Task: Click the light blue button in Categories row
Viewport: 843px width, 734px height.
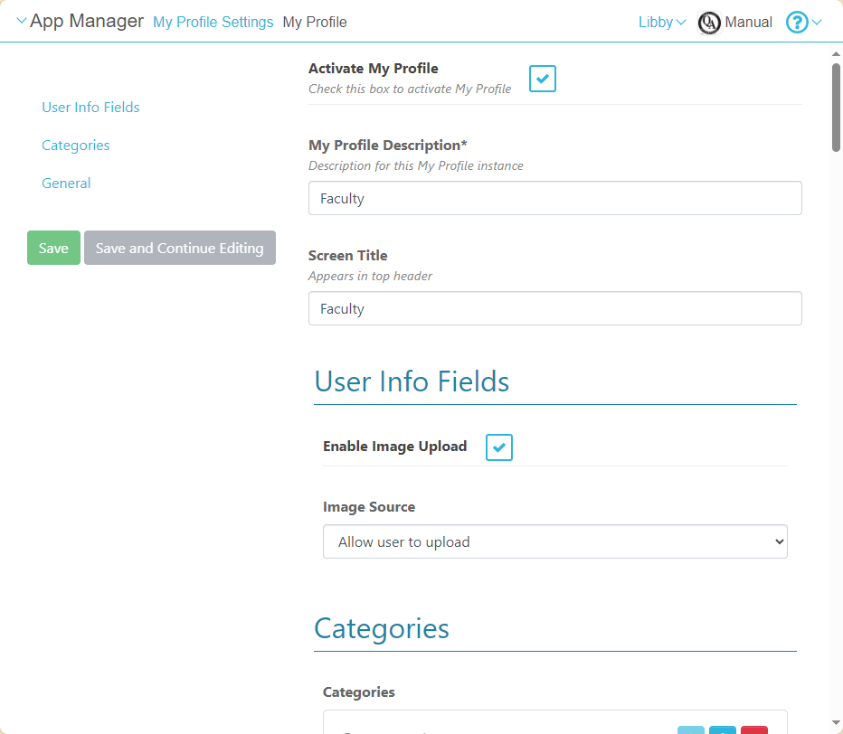Action: (x=691, y=729)
